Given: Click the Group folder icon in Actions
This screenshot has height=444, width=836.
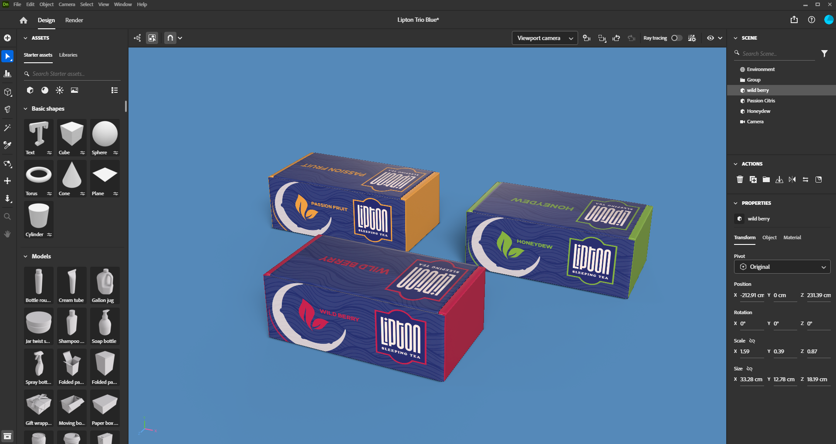Looking at the screenshot, I should [x=766, y=180].
